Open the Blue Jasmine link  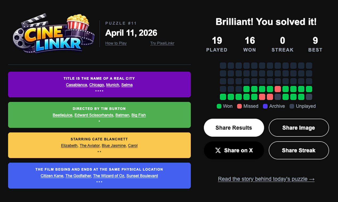pyautogui.click(x=114, y=146)
